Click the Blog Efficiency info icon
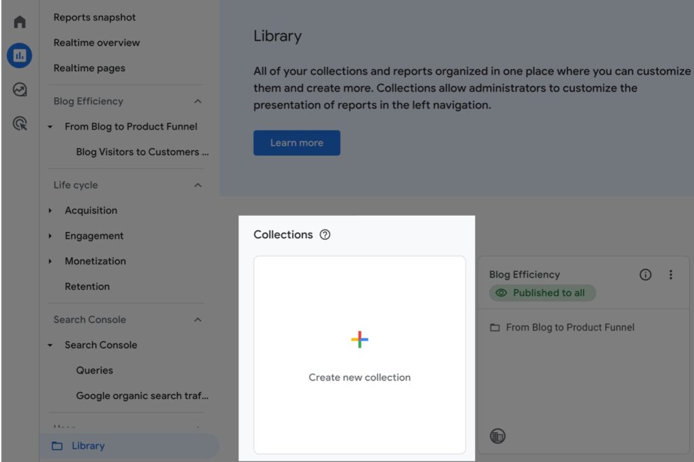Screen dimensions: 694x462 (645, 275)
